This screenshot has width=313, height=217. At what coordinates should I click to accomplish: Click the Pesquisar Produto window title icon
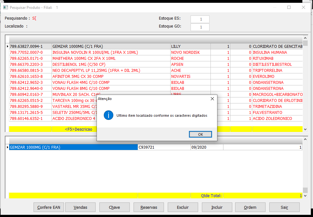click(5, 7)
